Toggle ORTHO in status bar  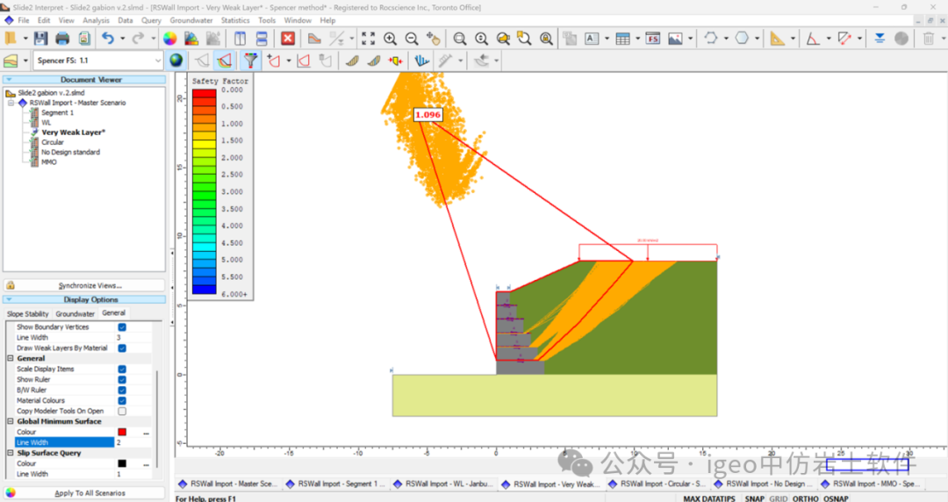(805, 498)
